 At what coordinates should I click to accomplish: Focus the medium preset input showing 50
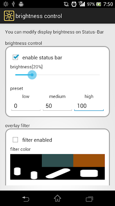click(x=57, y=106)
